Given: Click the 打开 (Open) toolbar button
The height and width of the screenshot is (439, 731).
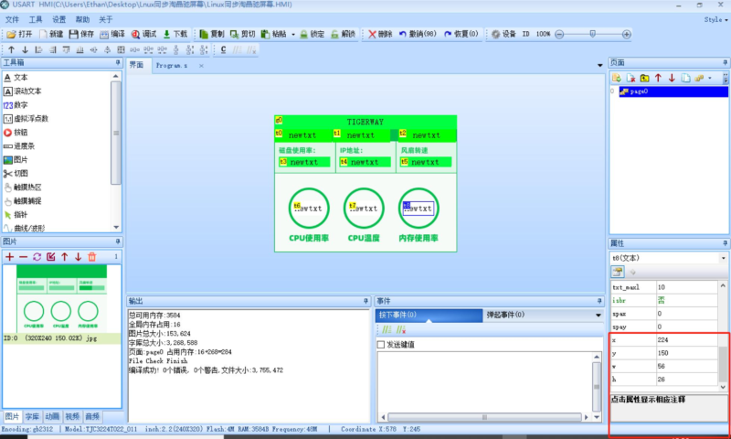Looking at the screenshot, I should 20,34.
